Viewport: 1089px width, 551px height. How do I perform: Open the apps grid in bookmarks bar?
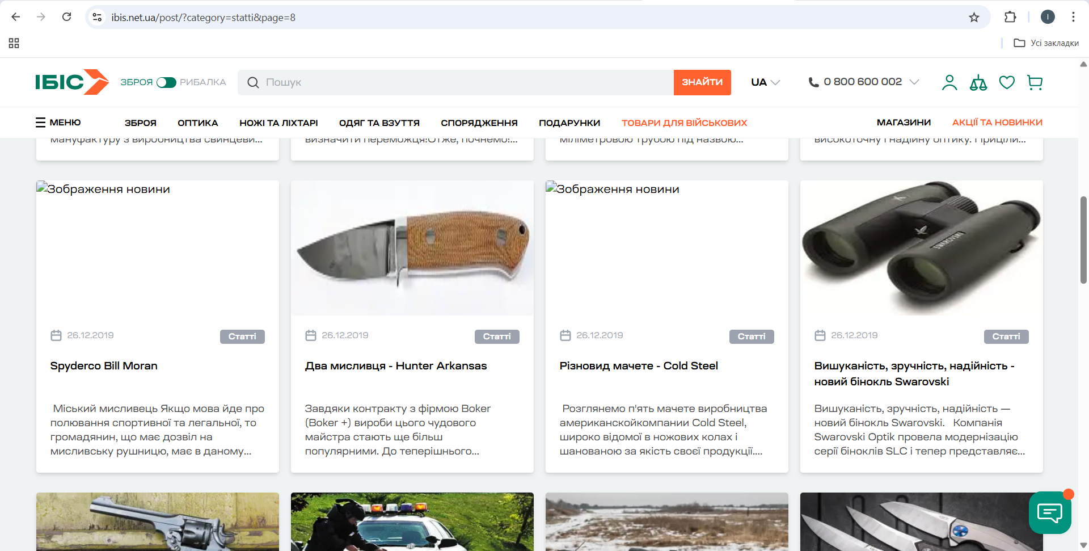14,43
